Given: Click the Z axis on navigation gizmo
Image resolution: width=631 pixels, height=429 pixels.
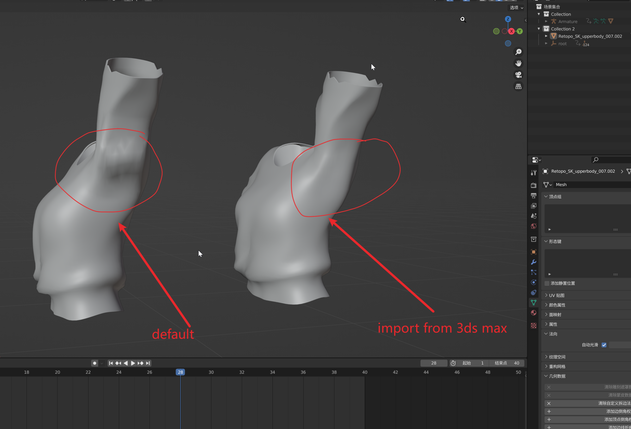Looking at the screenshot, I should pyautogui.click(x=508, y=19).
